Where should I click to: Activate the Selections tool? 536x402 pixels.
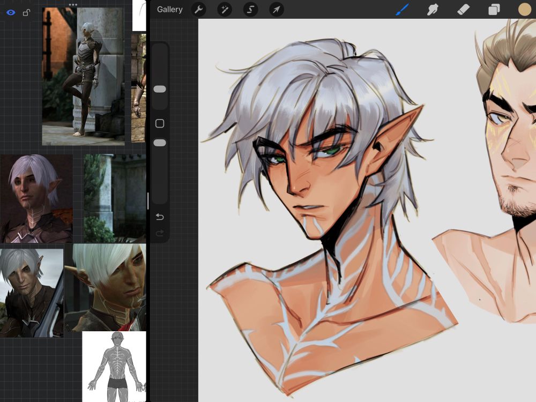click(250, 9)
